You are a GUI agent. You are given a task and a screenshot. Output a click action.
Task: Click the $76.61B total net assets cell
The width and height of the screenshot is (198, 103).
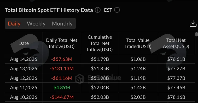(176, 59)
